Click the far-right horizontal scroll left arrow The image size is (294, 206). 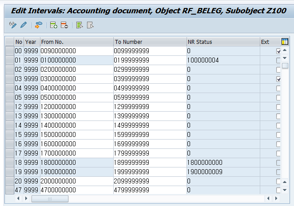[x=268, y=198]
